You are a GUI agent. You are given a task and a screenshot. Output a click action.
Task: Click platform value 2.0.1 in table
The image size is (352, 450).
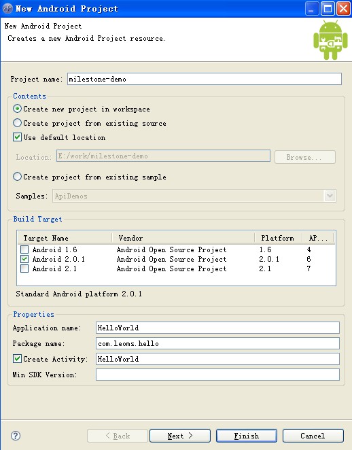[x=269, y=259]
